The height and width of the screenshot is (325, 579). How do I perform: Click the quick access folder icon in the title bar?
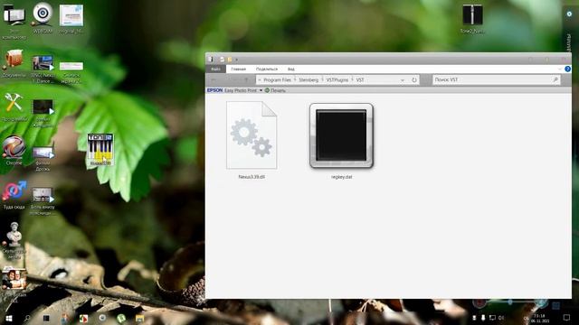230,60
